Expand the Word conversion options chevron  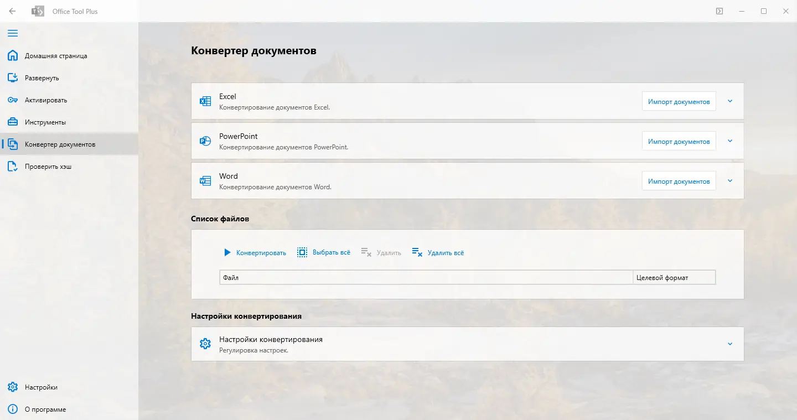(x=730, y=181)
